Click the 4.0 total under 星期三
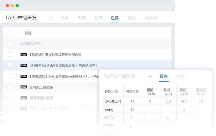This screenshot has height=136, width=216. tap(184, 101)
